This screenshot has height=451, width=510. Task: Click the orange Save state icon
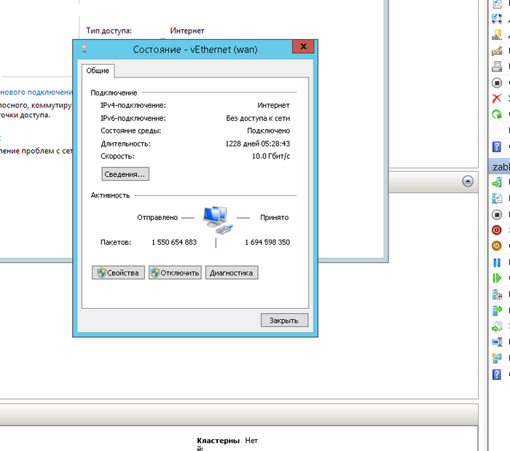497,246
